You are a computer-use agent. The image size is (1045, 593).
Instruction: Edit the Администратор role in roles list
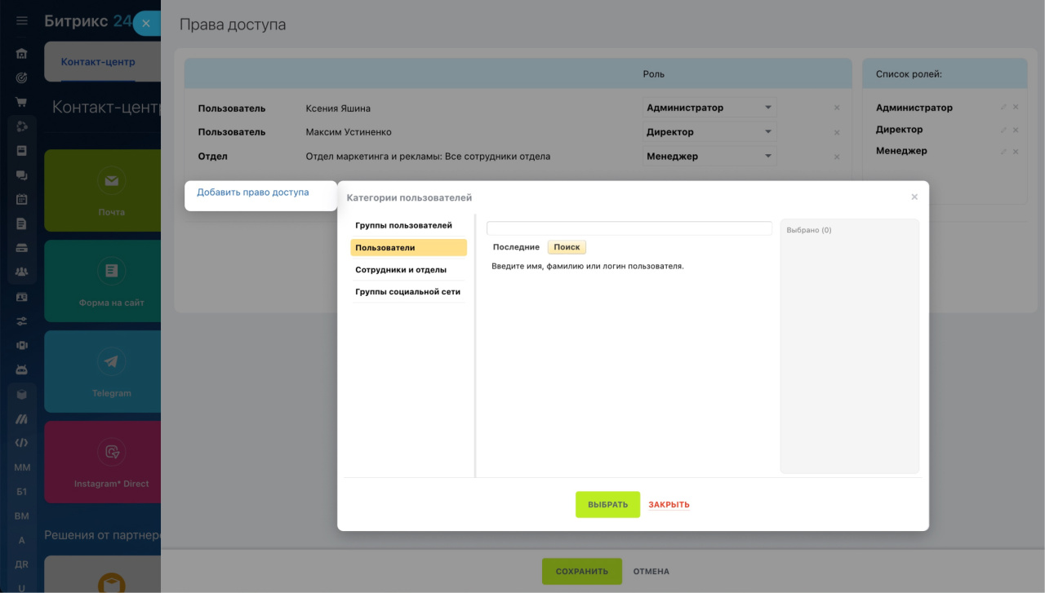point(1004,108)
